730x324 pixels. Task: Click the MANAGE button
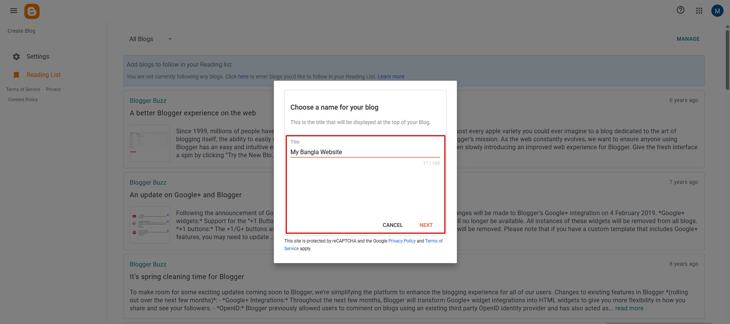pos(688,39)
